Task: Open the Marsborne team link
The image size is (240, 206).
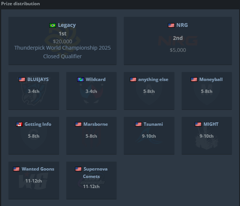Action: point(96,124)
